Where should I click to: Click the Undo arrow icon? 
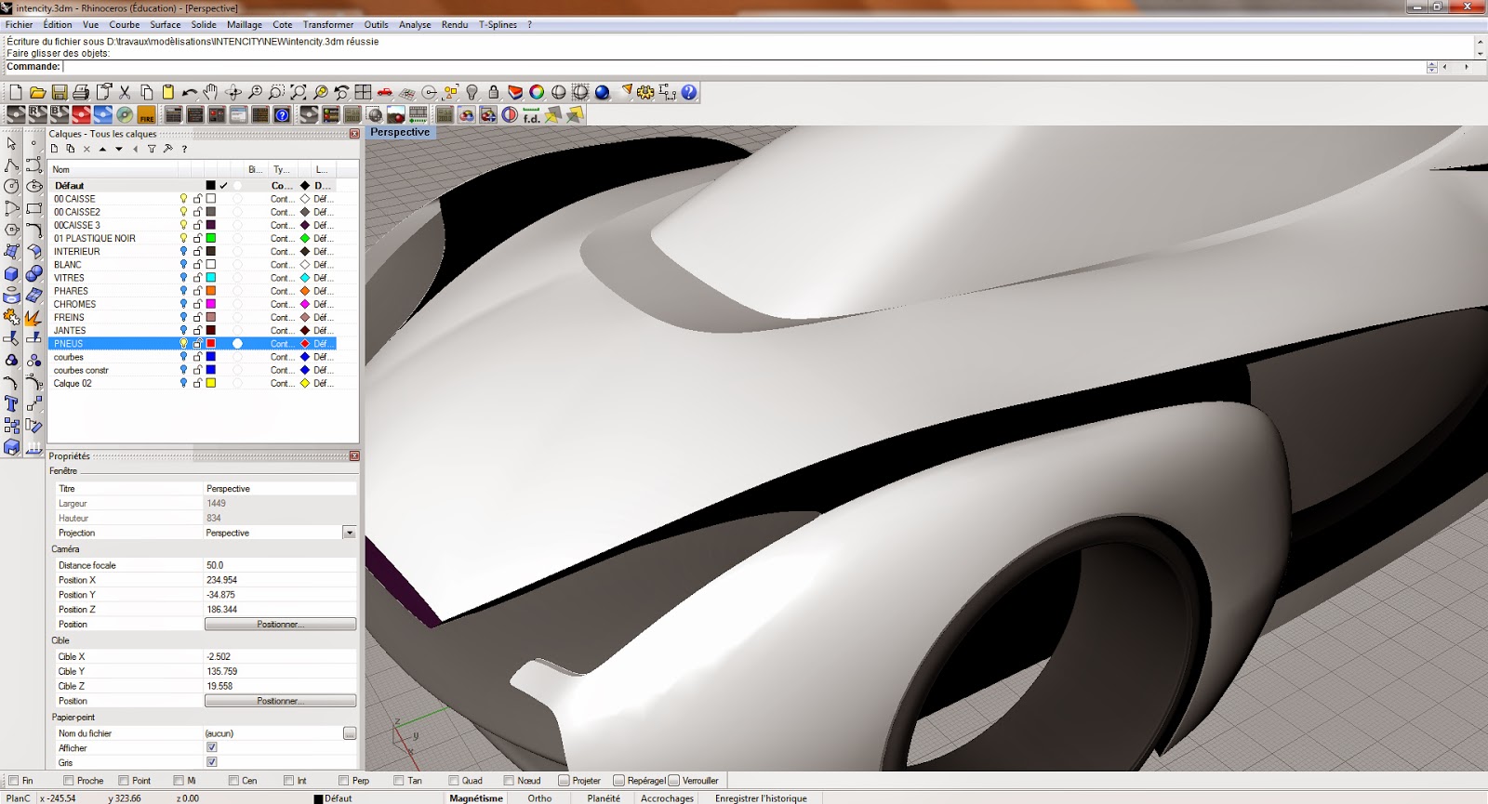click(x=190, y=92)
